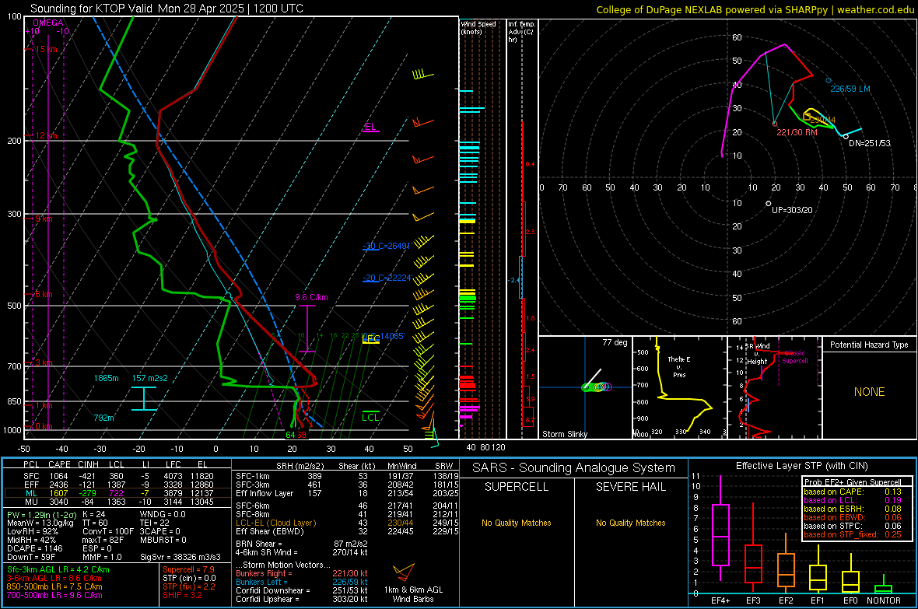
Task: Click No Quality Matches under SUPERCELL
Action: (x=517, y=523)
